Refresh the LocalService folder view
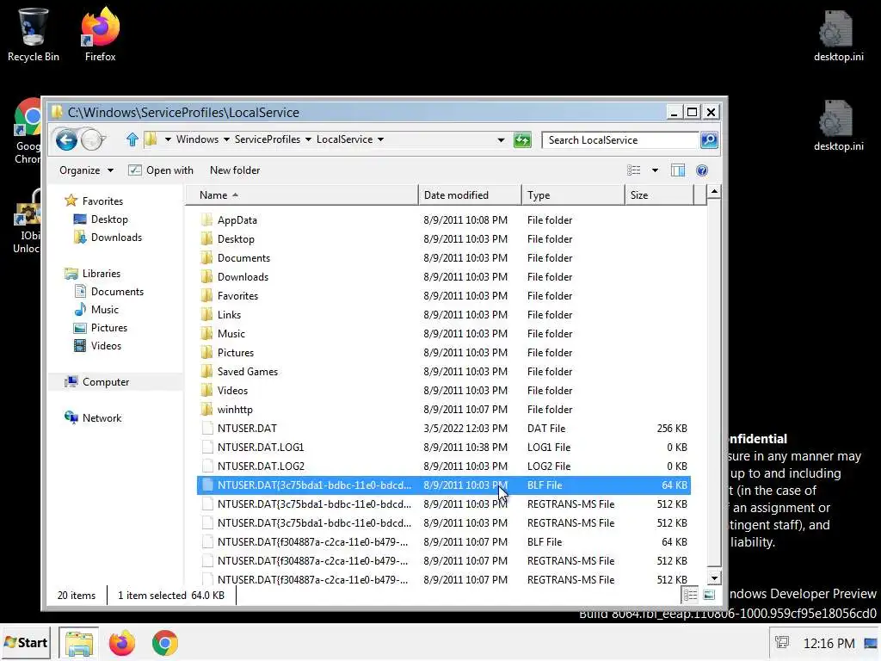 (x=522, y=140)
